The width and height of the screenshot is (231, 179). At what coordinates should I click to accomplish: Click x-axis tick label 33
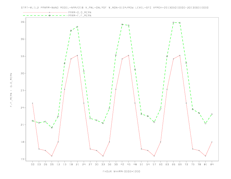pyautogui.click(x=103, y=164)
